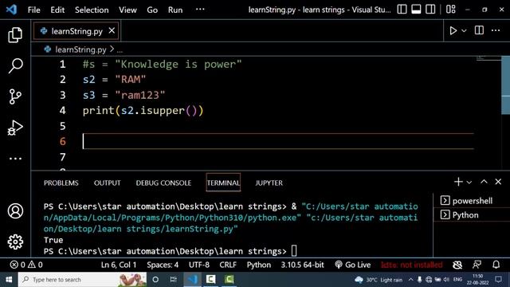Viewport: 510px width, 287px height.
Task: Click line number 4 in gutter
Action: pyautogui.click(x=62, y=111)
